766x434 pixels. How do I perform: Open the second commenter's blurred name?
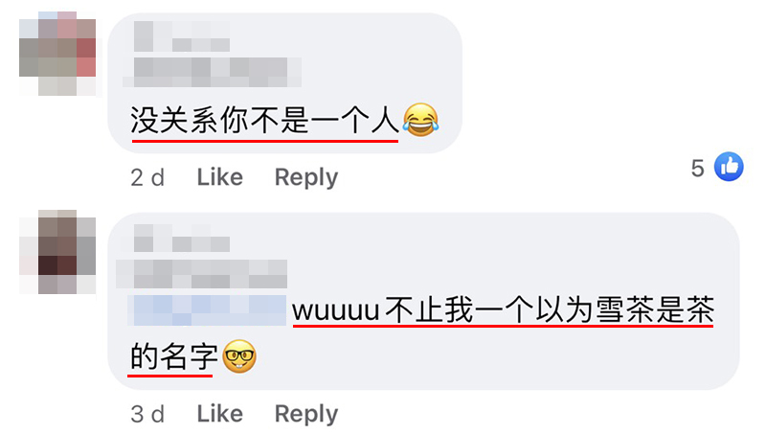[182, 238]
